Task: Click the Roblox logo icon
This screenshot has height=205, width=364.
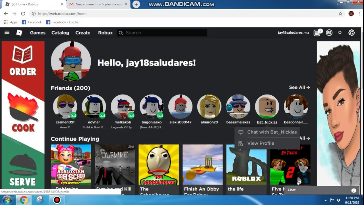Action: [x=19, y=33]
